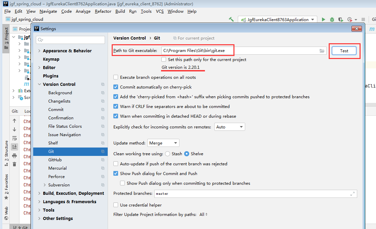
Task: Open the 2: Favorites tool window
Action: tap(6, 187)
